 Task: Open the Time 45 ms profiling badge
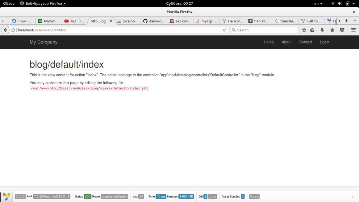(161, 196)
